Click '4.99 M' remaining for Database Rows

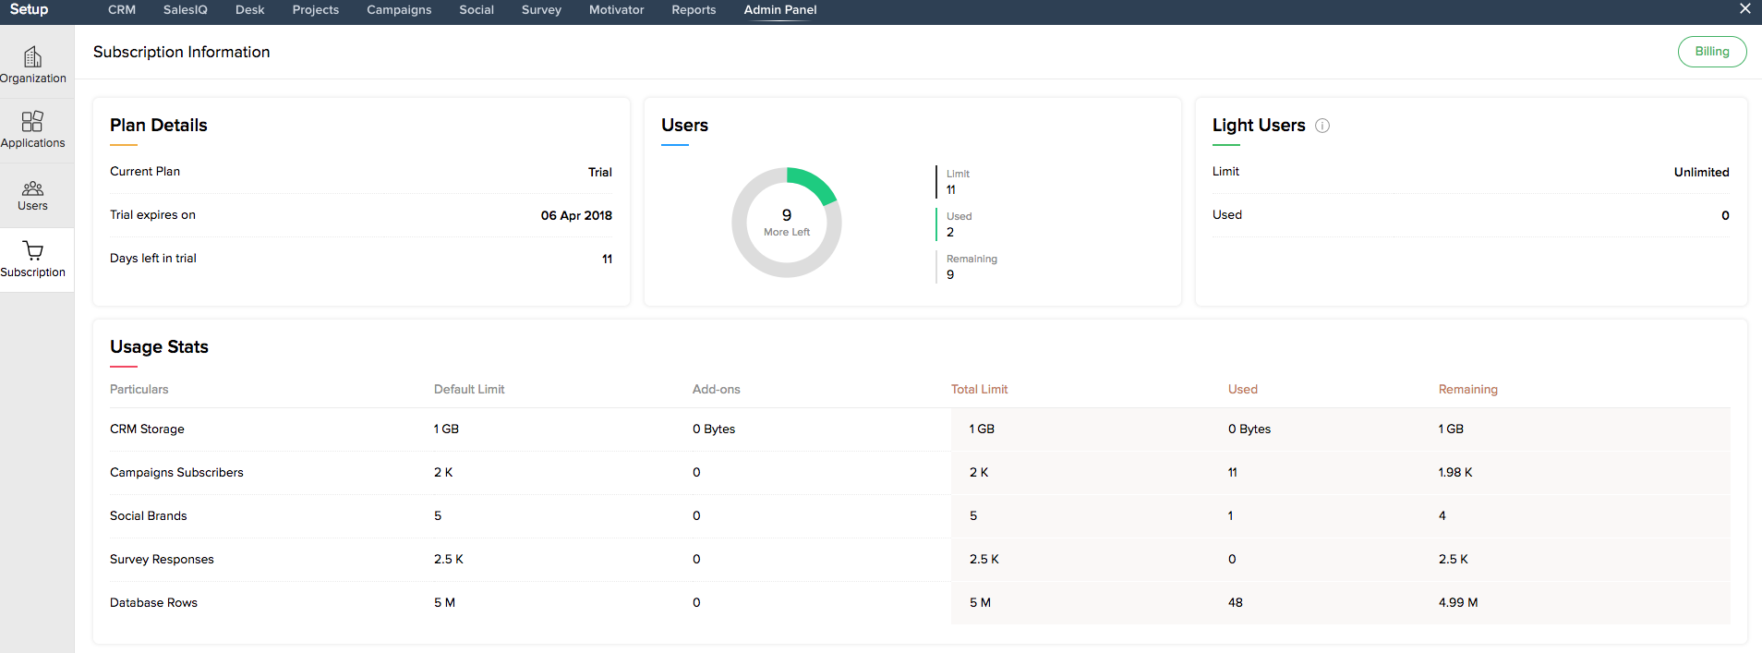coord(1458,603)
